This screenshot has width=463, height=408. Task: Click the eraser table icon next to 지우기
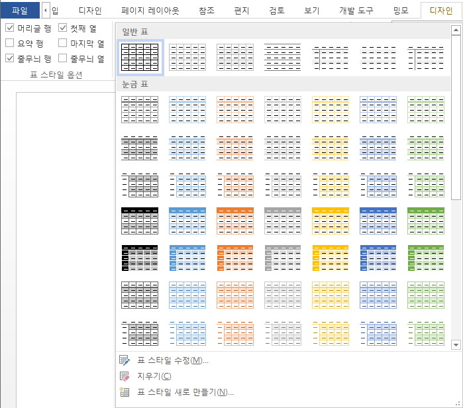[125, 376]
